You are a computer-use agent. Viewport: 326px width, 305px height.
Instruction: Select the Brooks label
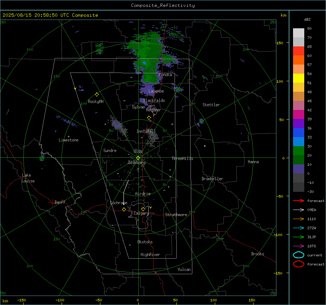pyautogui.click(x=258, y=254)
